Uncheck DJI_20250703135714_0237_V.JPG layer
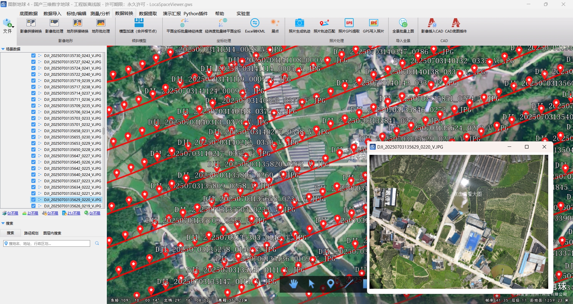Screen dimensions: 573x304 pos(33,93)
